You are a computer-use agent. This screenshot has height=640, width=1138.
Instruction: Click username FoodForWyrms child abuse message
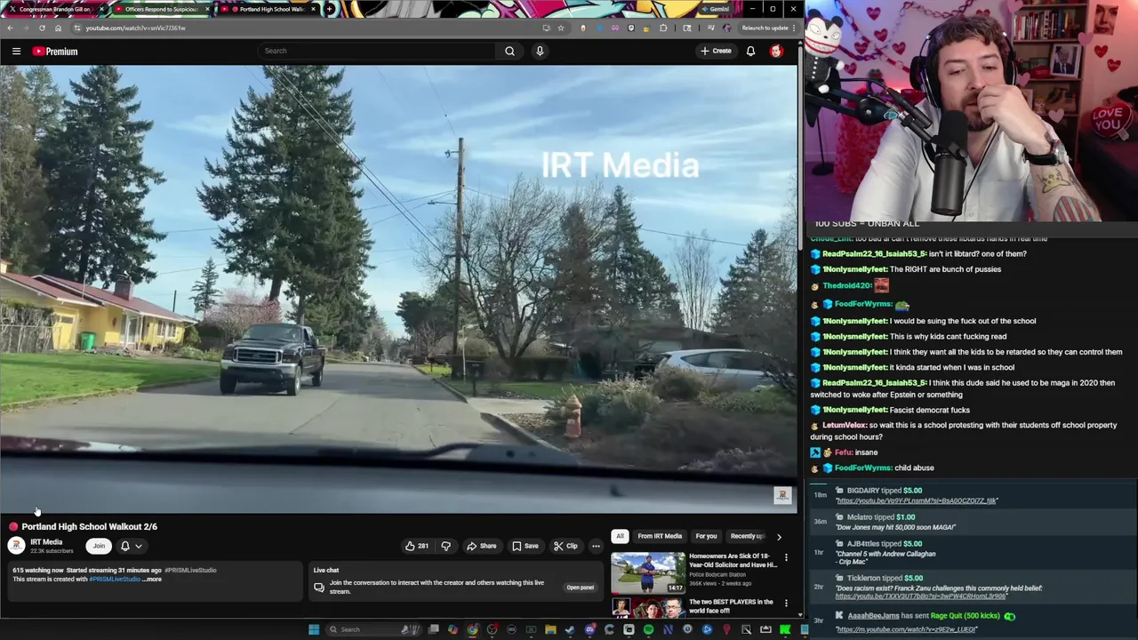(862, 468)
